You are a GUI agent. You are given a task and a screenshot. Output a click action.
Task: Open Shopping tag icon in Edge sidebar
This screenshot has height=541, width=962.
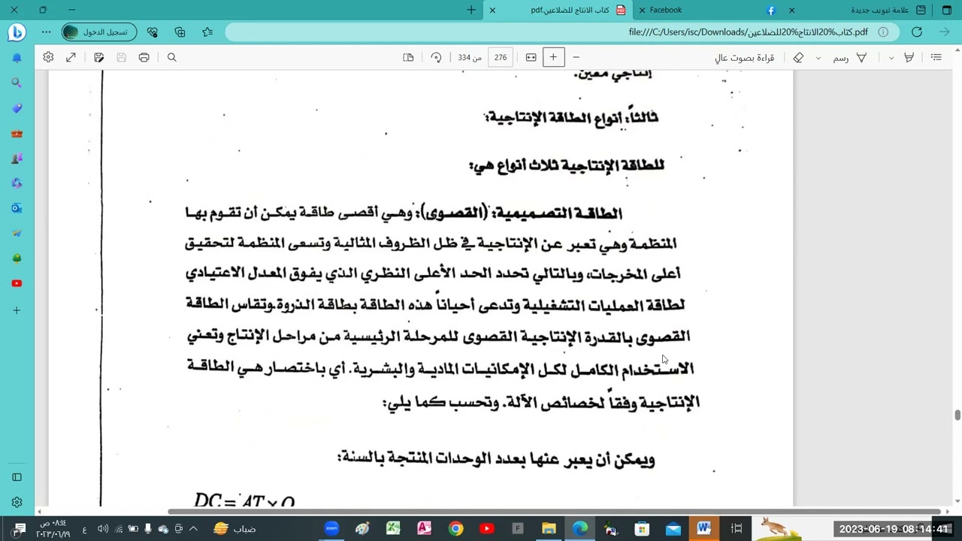[x=17, y=108]
